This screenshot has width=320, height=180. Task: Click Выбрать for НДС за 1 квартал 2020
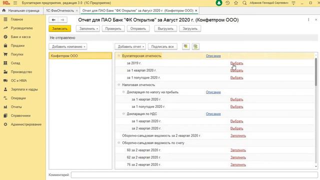point(236,121)
